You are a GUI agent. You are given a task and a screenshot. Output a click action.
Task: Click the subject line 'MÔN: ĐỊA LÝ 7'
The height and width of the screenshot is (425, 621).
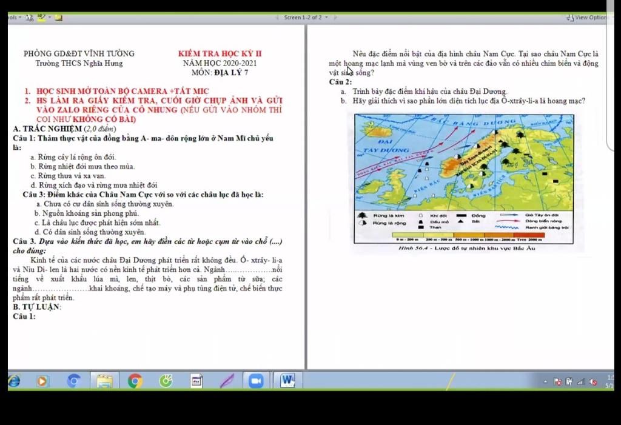pos(220,73)
